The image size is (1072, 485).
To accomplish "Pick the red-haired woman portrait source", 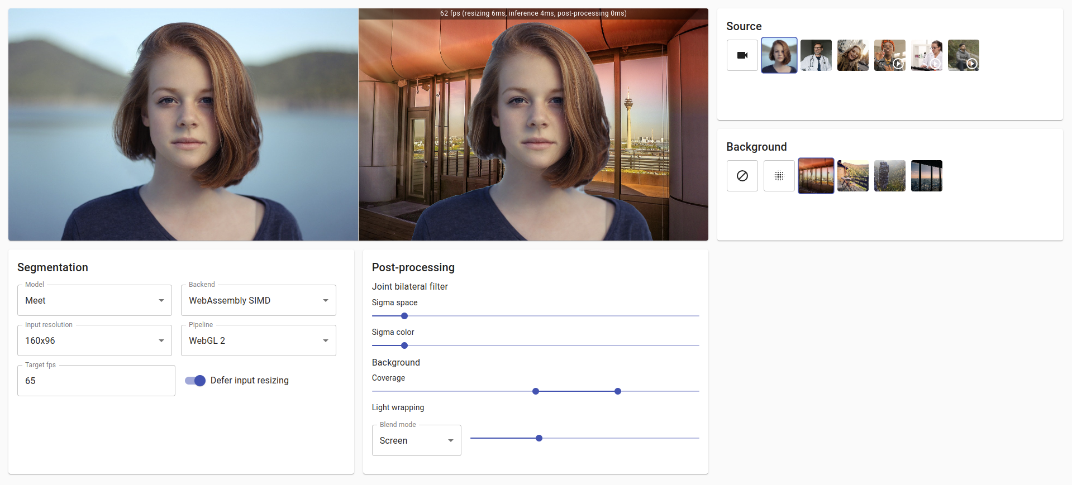I will (779, 55).
